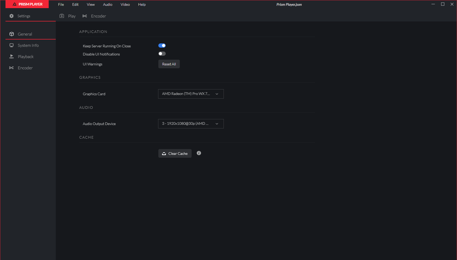The image size is (457, 260).
Task: Click the info icon next to Clear Cache
Action: coord(199,153)
